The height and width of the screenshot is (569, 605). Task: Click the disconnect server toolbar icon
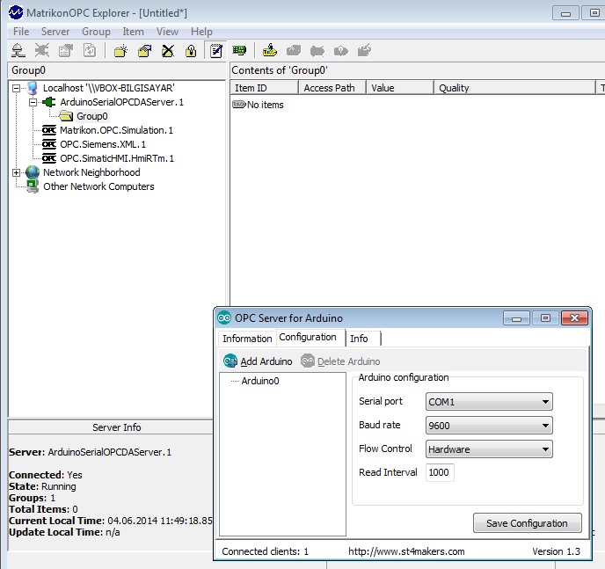pyautogui.click(x=42, y=50)
